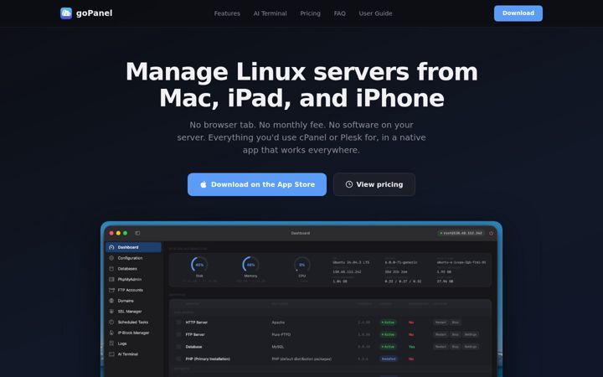Click the Domains globe icon in the sidebar
Viewport: 603px width, 377px height.
(111, 301)
